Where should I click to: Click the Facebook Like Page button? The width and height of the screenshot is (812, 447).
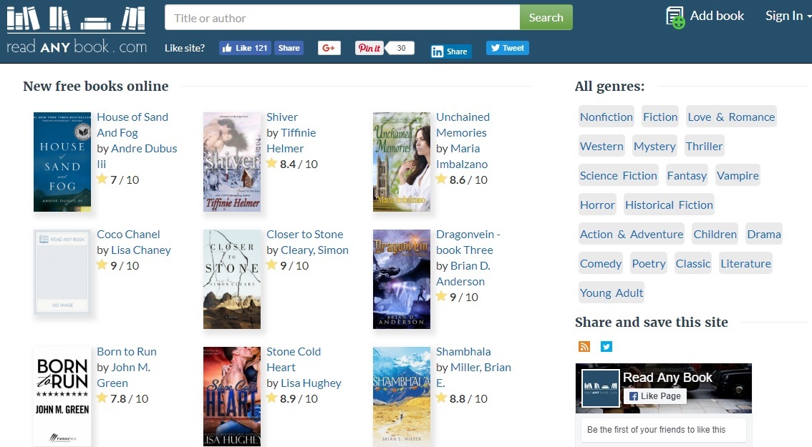(x=655, y=396)
